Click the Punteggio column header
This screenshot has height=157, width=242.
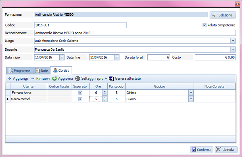coord(117,87)
